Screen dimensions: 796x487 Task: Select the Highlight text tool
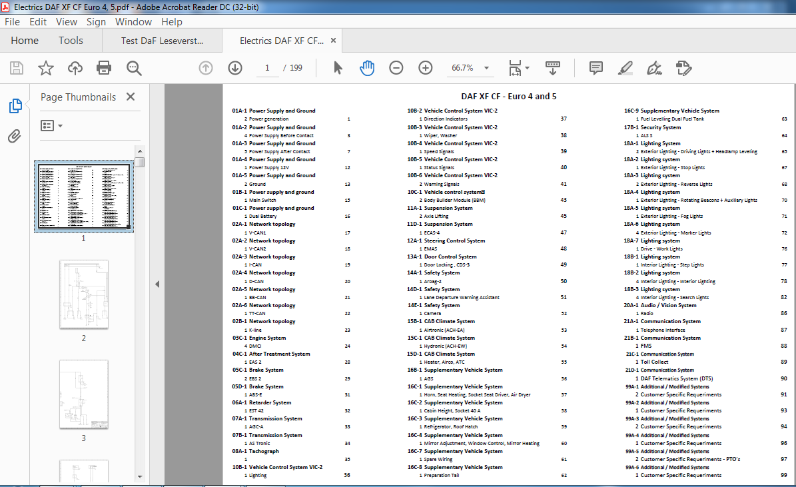625,68
